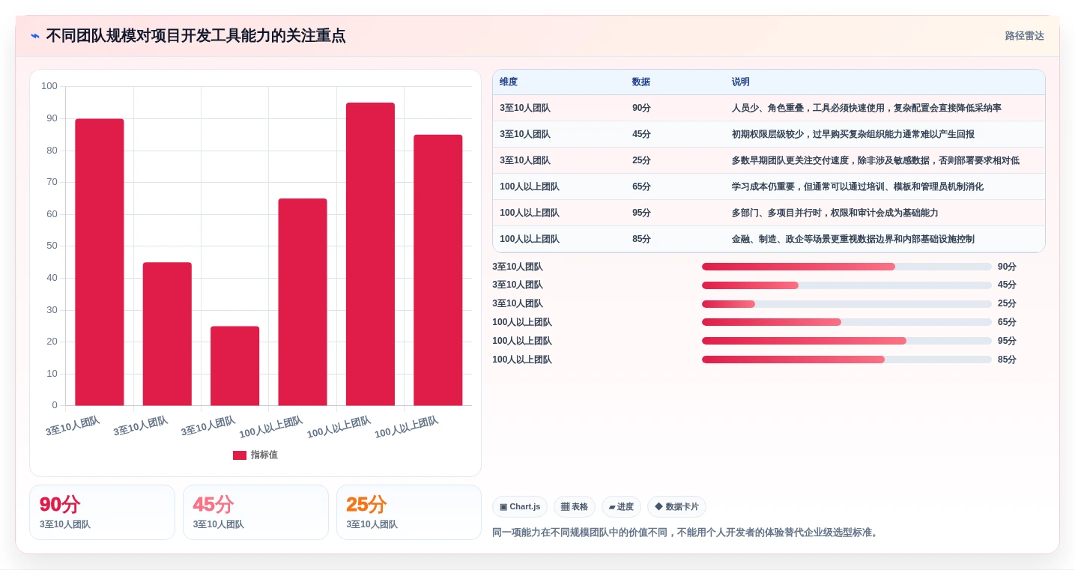Image resolution: width=1075 pixels, height=570 pixels.
Task: Click the description starting 多部门、多项目并行时
Action: pos(835,213)
